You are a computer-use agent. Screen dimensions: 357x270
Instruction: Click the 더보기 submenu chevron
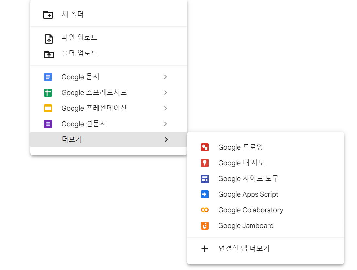pyautogui.click(x=166, y=139)
